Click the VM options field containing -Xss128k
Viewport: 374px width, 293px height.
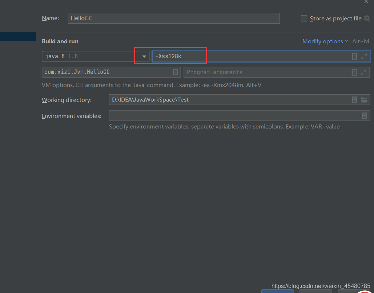click(261, 56)
